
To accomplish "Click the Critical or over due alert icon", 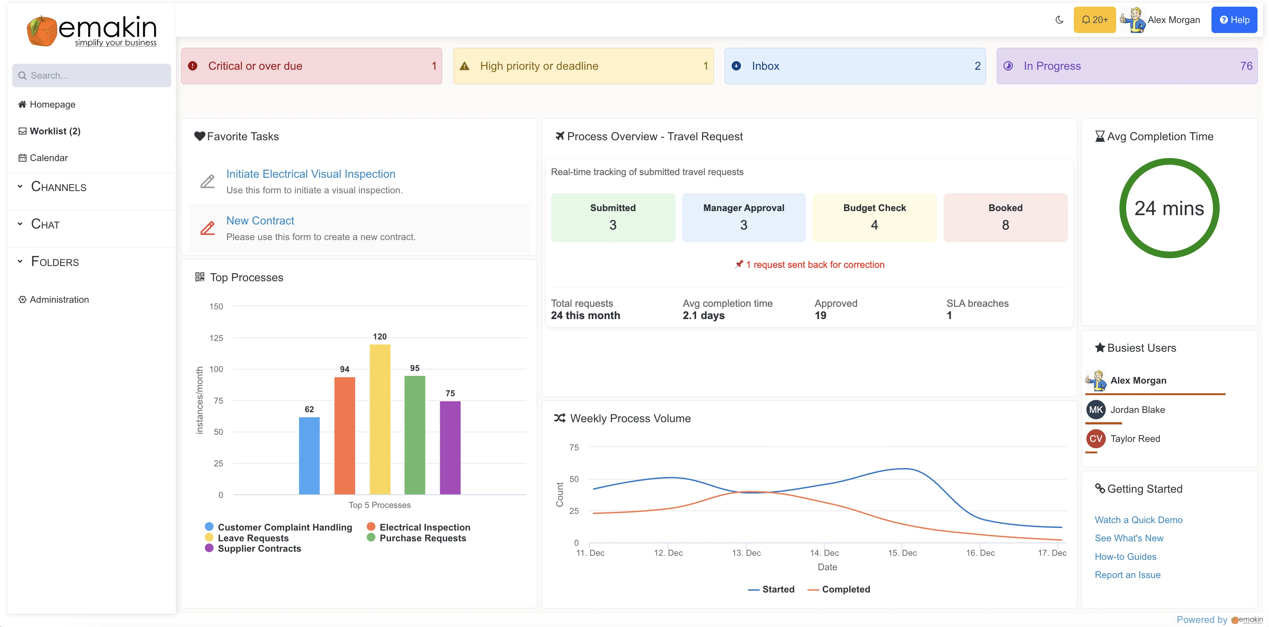I will point(193,66).
